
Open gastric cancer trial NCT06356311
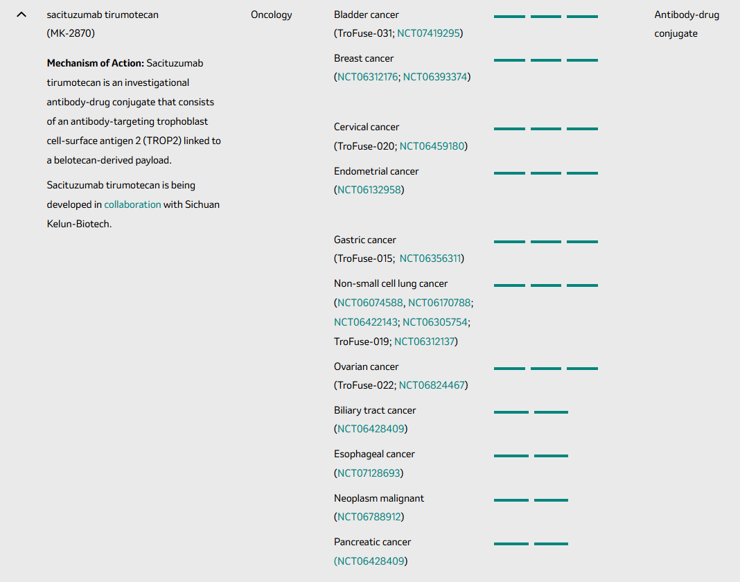[430, 258]
